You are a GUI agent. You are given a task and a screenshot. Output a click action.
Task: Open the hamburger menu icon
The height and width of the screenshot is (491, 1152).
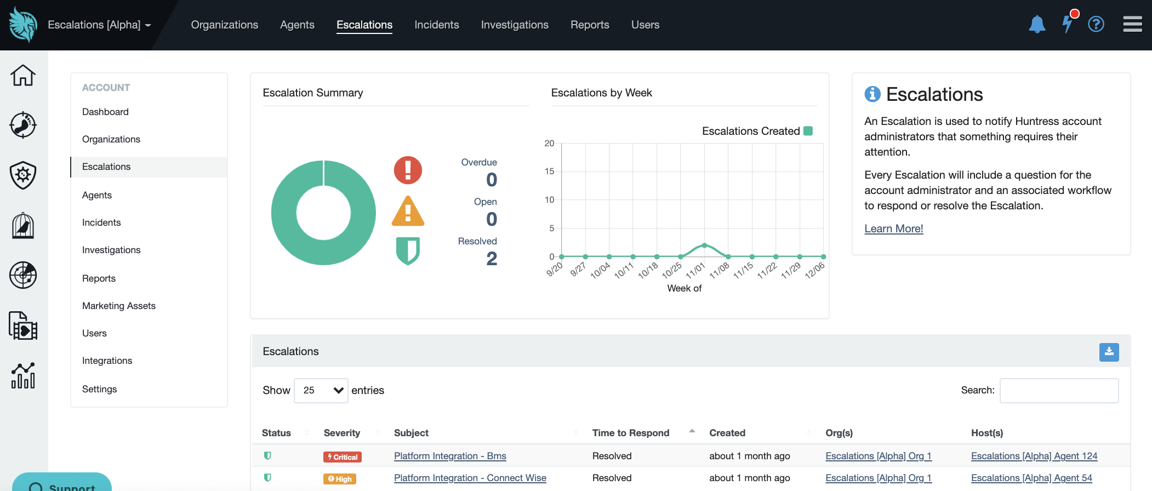(1132, 24)
